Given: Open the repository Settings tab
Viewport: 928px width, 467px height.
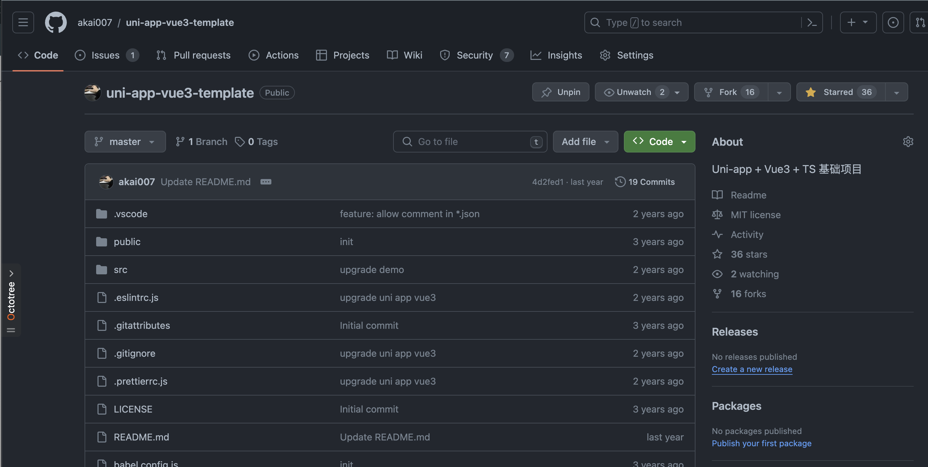Looking at the screenshot, I should pyautogui.click(x=627, y=55).
